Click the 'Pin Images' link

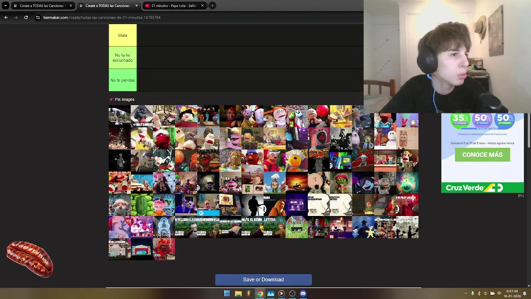tap(124, 100)
